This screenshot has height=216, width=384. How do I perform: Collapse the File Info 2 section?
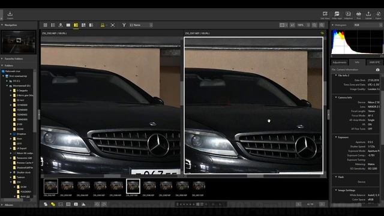(x=336, y=76)
